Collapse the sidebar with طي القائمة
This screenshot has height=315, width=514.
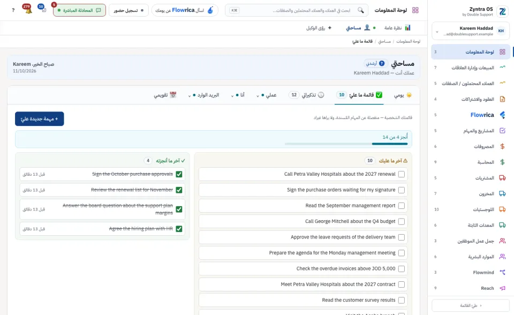471,305
